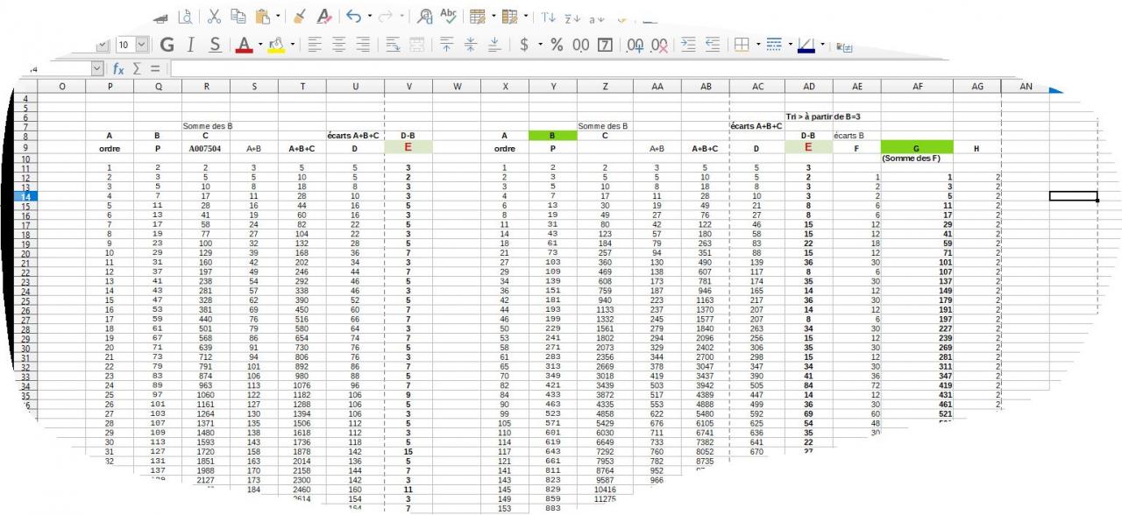
Task: Open Find & Replace tool
Action: coord(425,17)
